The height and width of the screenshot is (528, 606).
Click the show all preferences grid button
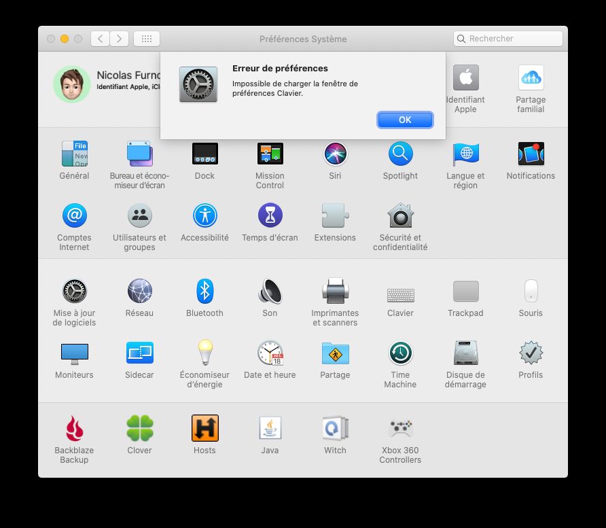coord(146,39)
